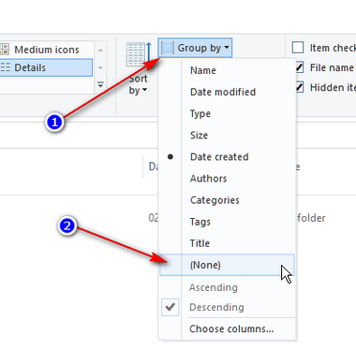Click the Descending checkmark icon

pyautogui.click(x=171, y=307)
